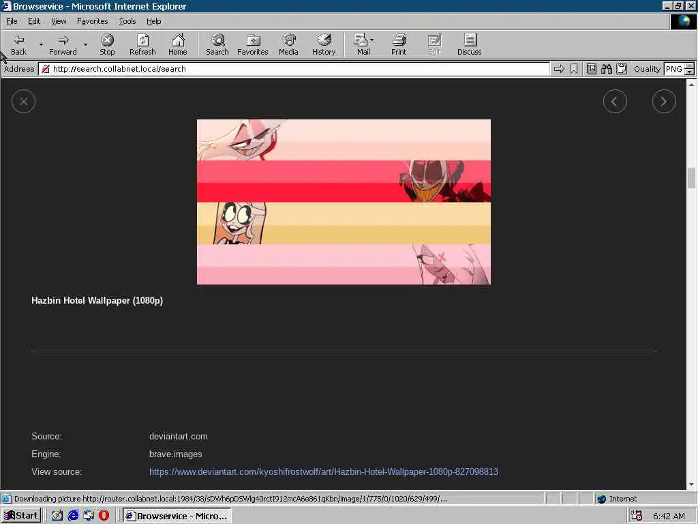Image resolution: width=698 pixels, height=524 pixels.
Task: Launch the Opera quick launch icon
Action: click(104, 516)
